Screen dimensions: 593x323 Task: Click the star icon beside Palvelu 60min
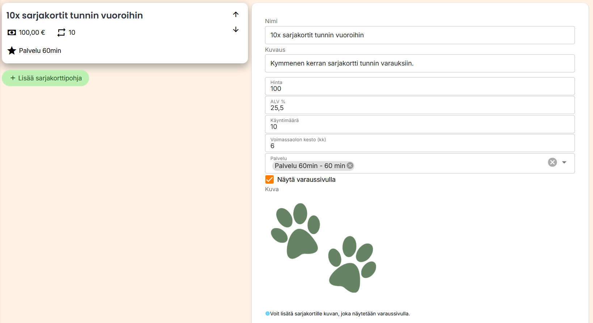click(x=12, y=51)
